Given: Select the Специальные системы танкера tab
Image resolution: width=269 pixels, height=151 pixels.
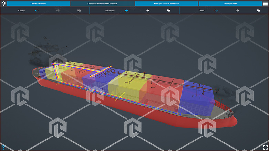Looking at the screenshot, I should [x=102, y=3].
